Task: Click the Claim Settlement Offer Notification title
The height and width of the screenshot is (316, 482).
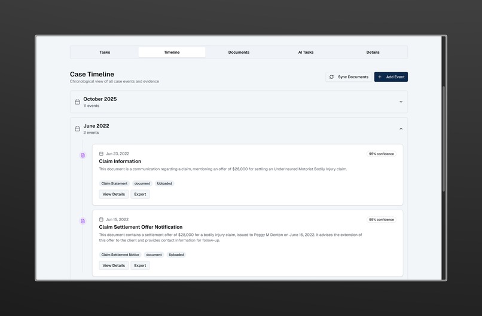Action: [x=141, y=227]
